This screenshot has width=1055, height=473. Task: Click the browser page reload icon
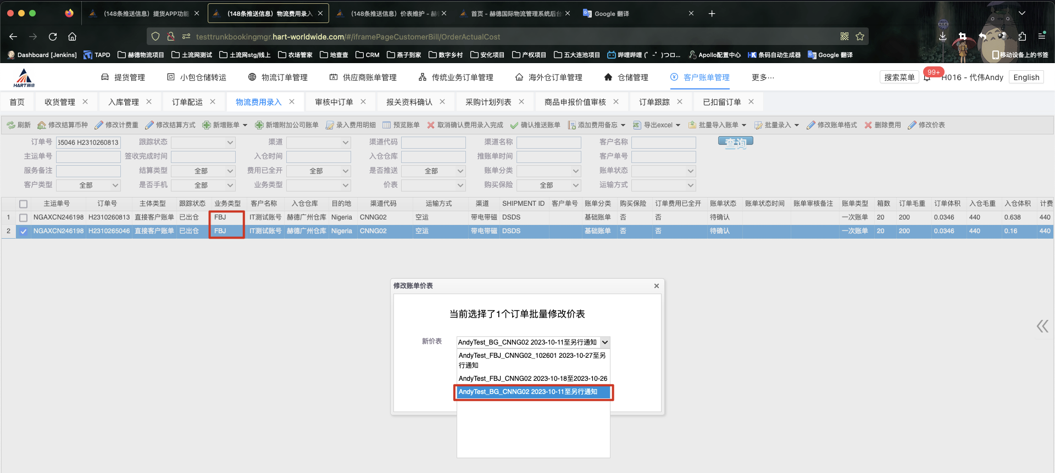pyautogui.click(x=53, y=37)
